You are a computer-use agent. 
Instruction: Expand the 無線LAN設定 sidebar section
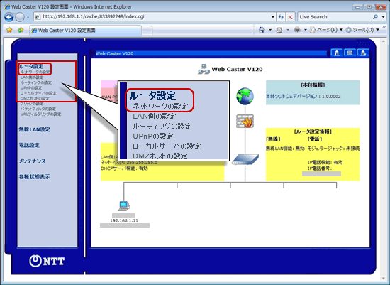pos(34,129)
